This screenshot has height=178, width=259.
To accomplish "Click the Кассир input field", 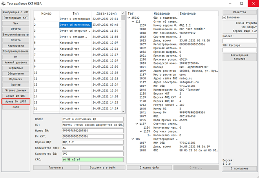I will pyautogui.click(x=239, y=40).
